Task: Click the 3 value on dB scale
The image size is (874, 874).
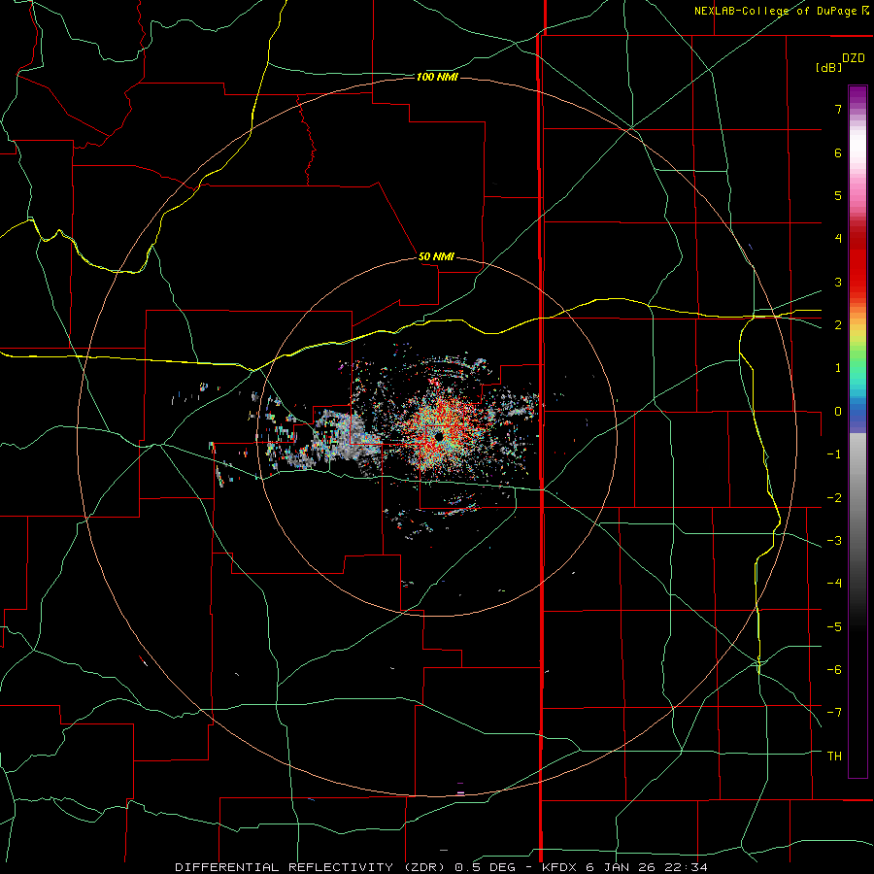Action: click(838, 282)
